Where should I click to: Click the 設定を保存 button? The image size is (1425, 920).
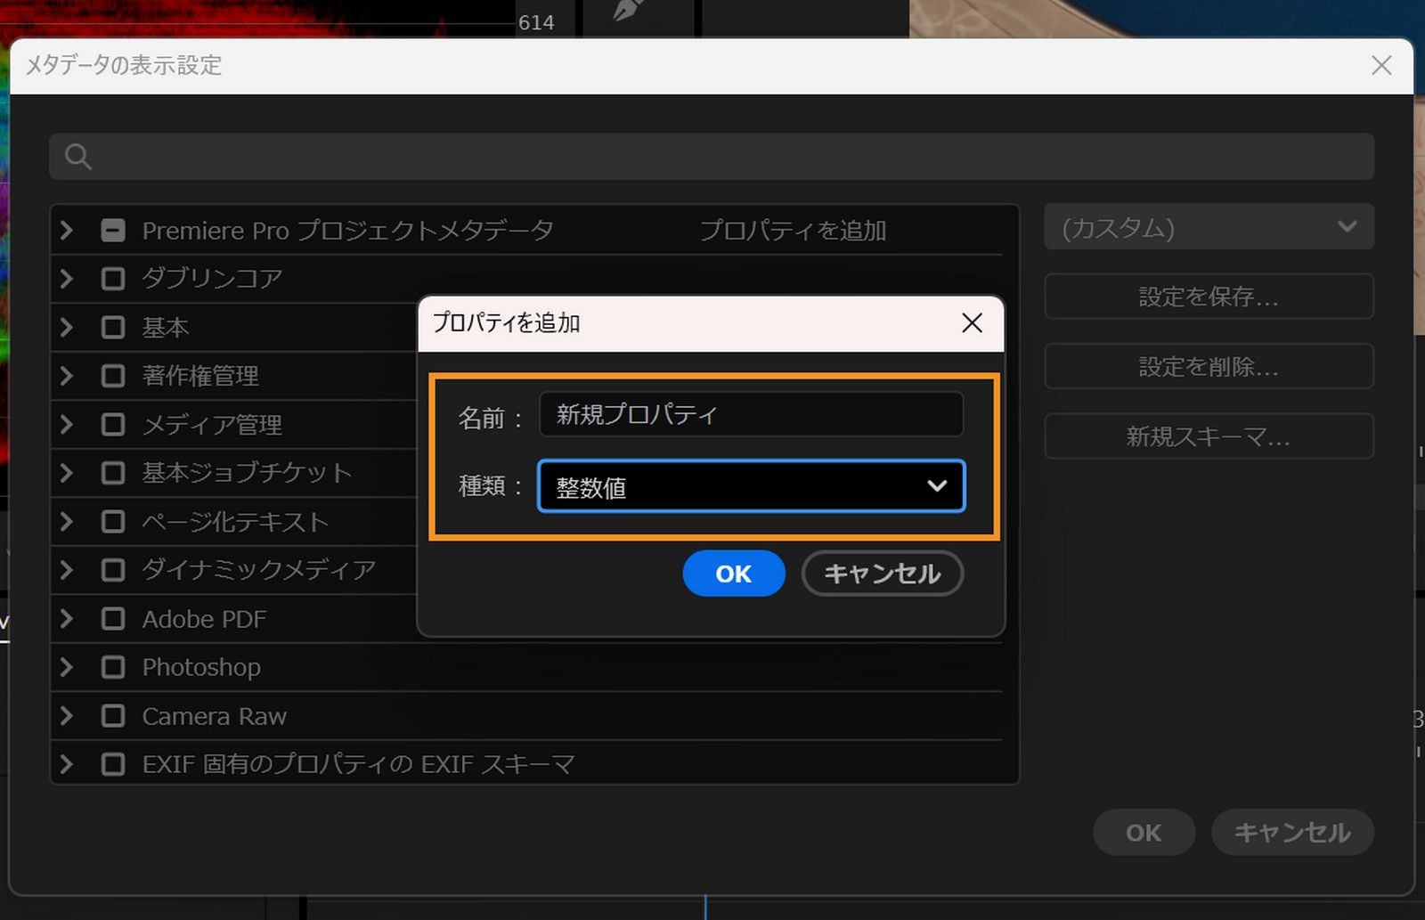click(1209, 297)
